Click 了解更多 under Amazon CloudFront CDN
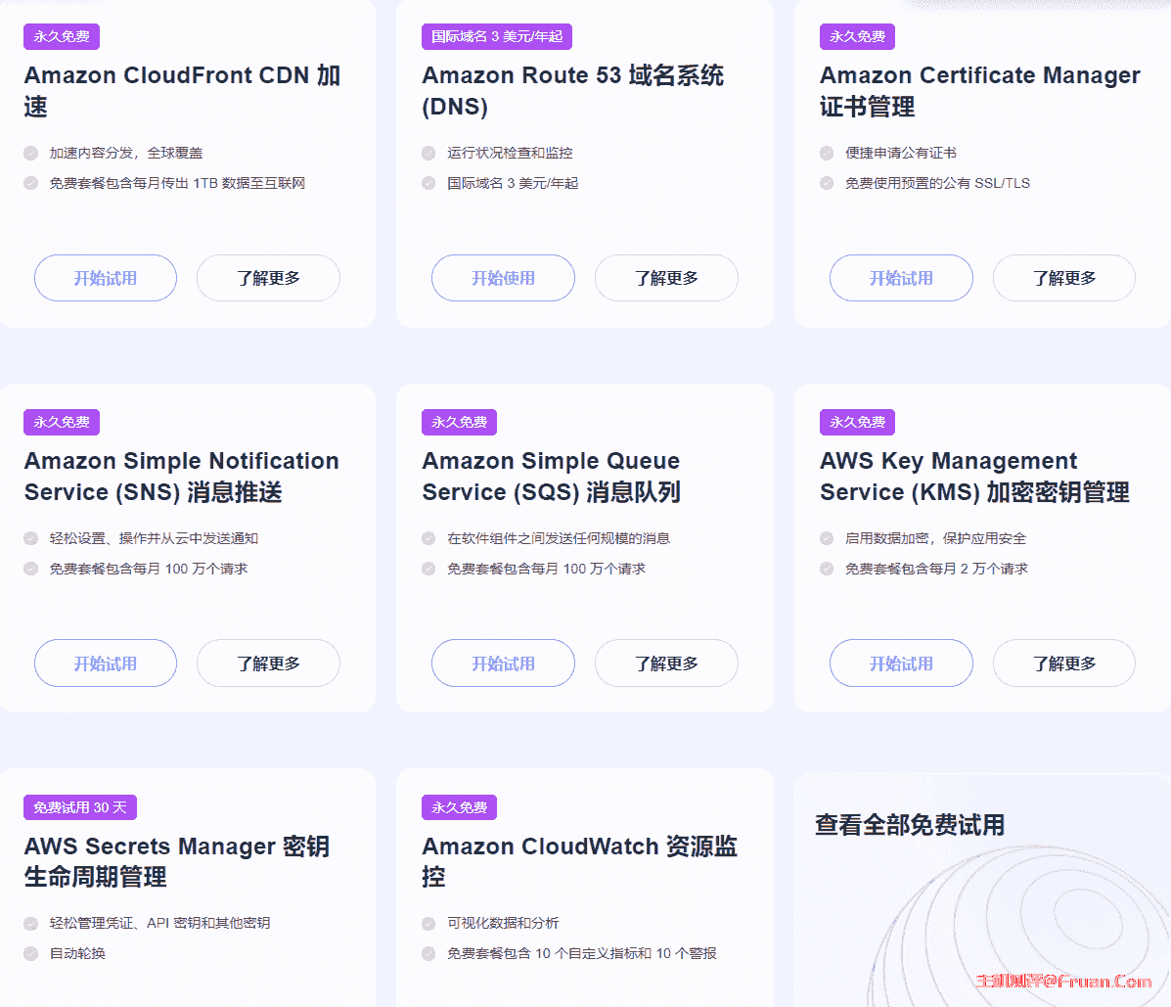The image size is (1171, 1007). pyautogui.click(x=268, y=278)
